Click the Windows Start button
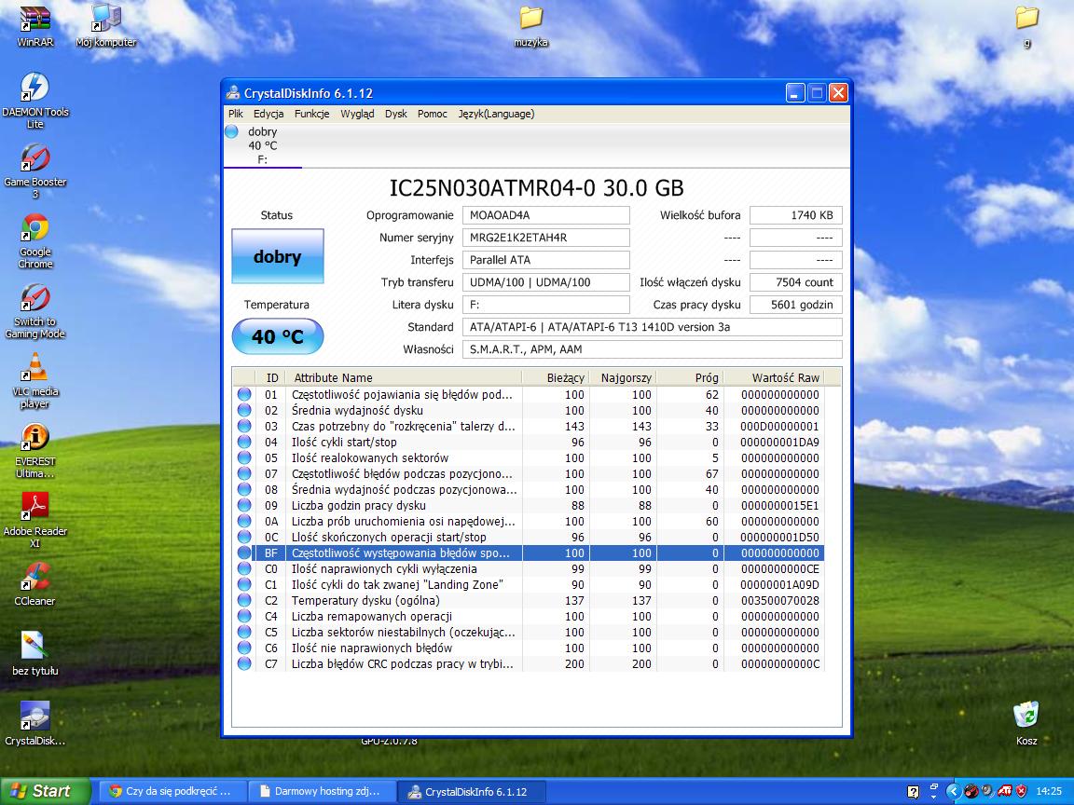Image resolution: width=1074 pixels, height=805 pixels. [x=45, y=791]
